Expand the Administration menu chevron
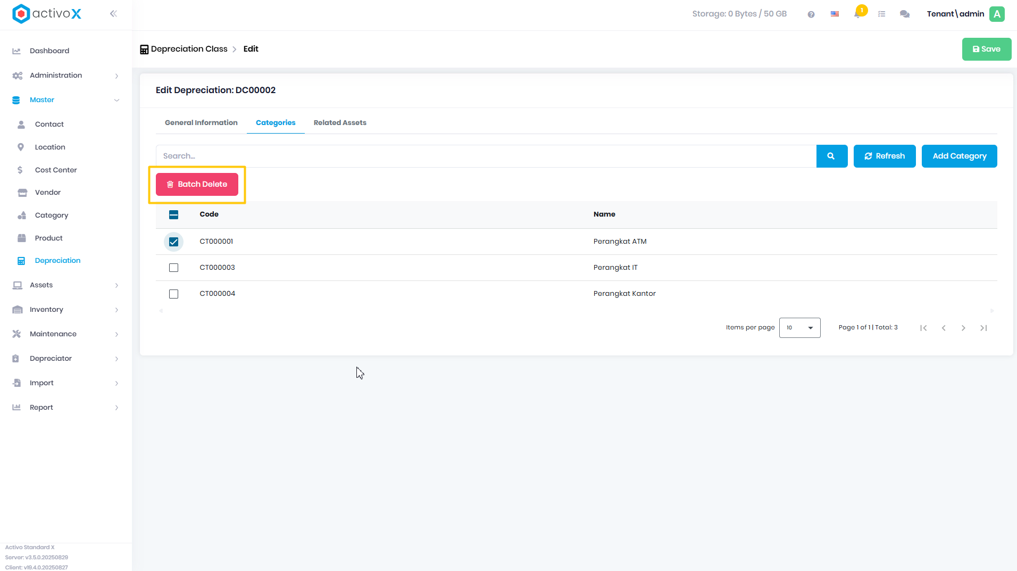Screen dimensions: 1017x571 coord(116,76)
